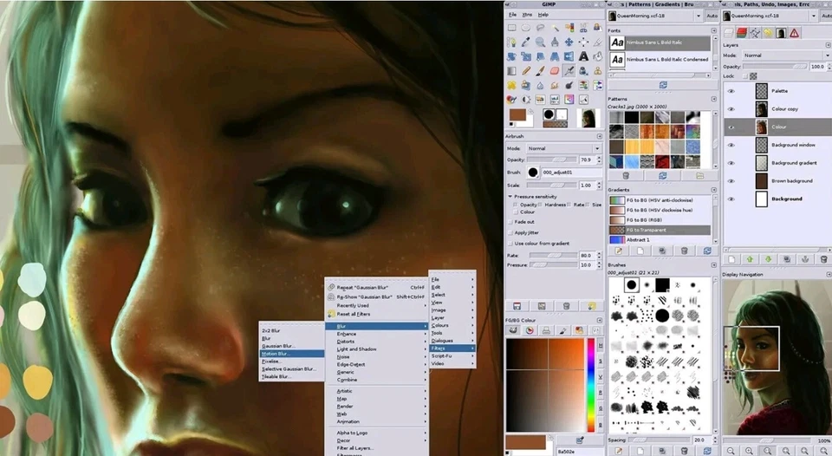832x456 pixels.
Task: Hide the Palette layer
Action: [x=731, y=91]
